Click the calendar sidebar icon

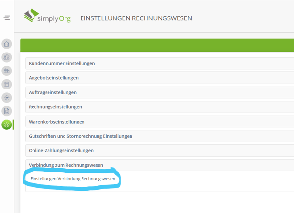point(7,84)
